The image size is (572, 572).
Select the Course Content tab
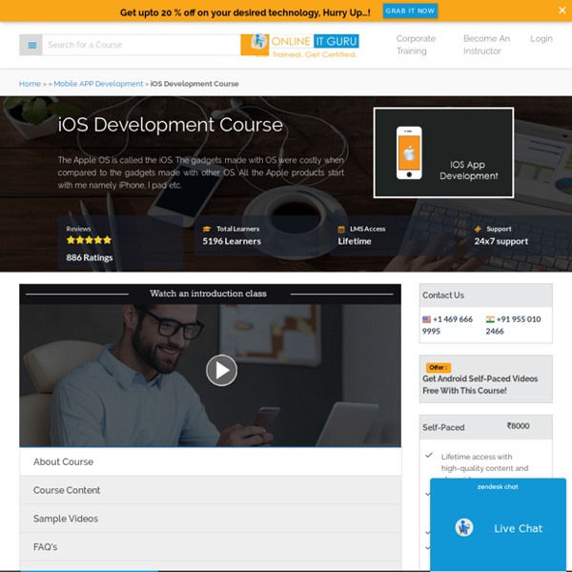point(210,490)
